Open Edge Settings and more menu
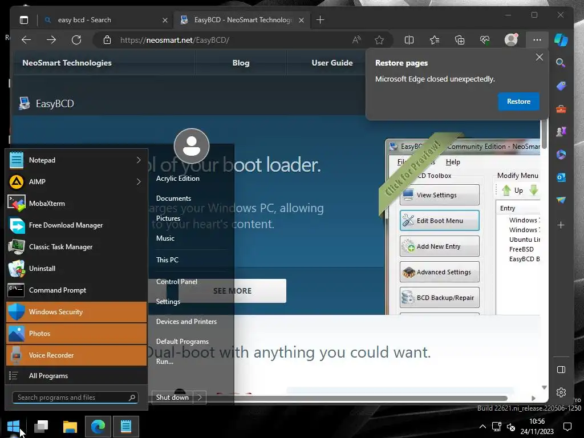The width and height of the screenshot is (584, 438). 537,40
